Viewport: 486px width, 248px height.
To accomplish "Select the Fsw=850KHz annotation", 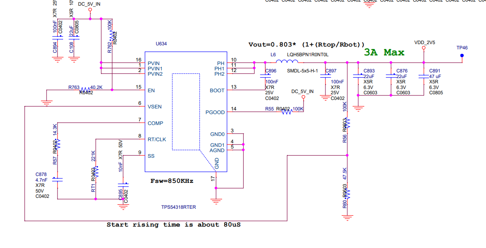I will coord(172,181).
